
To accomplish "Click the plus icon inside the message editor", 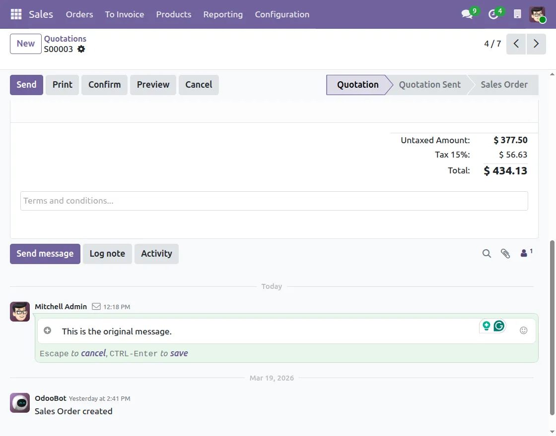I will click(47, 330).
